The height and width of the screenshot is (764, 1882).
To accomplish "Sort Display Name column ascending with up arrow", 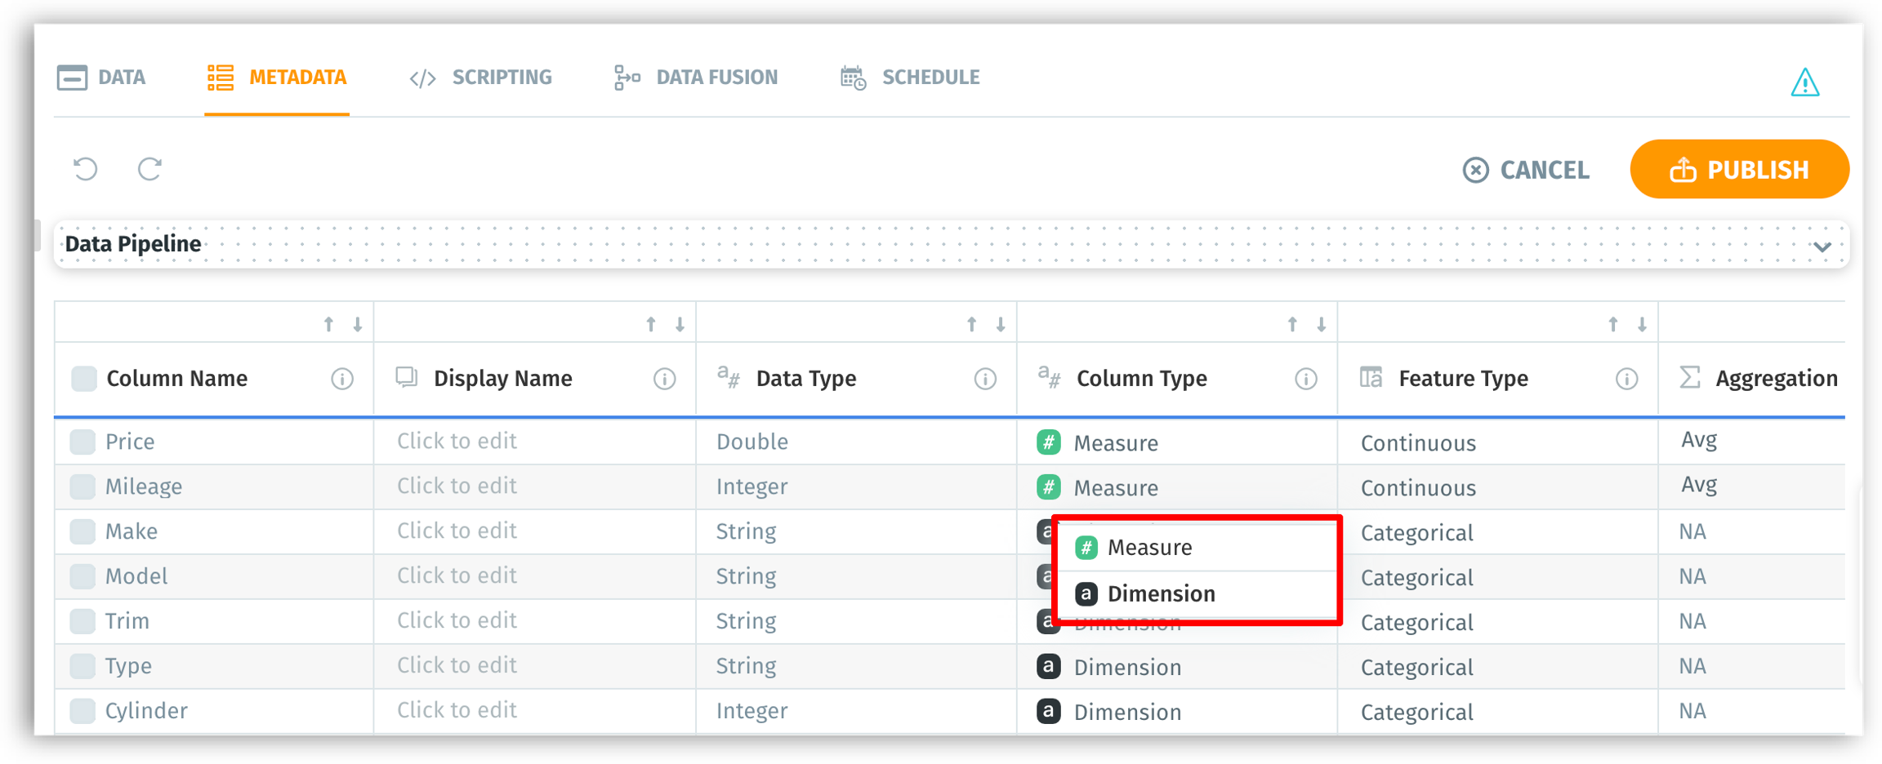I will [651, 325].
